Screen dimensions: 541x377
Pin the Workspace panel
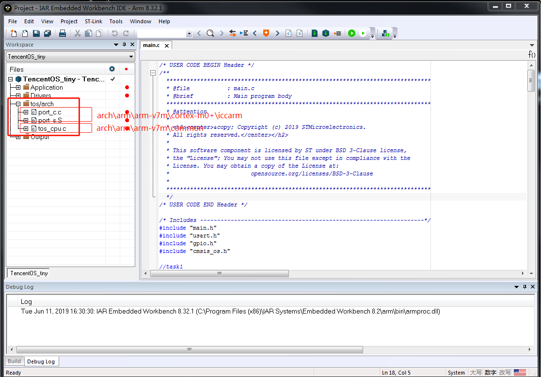[x=124, y=45]
